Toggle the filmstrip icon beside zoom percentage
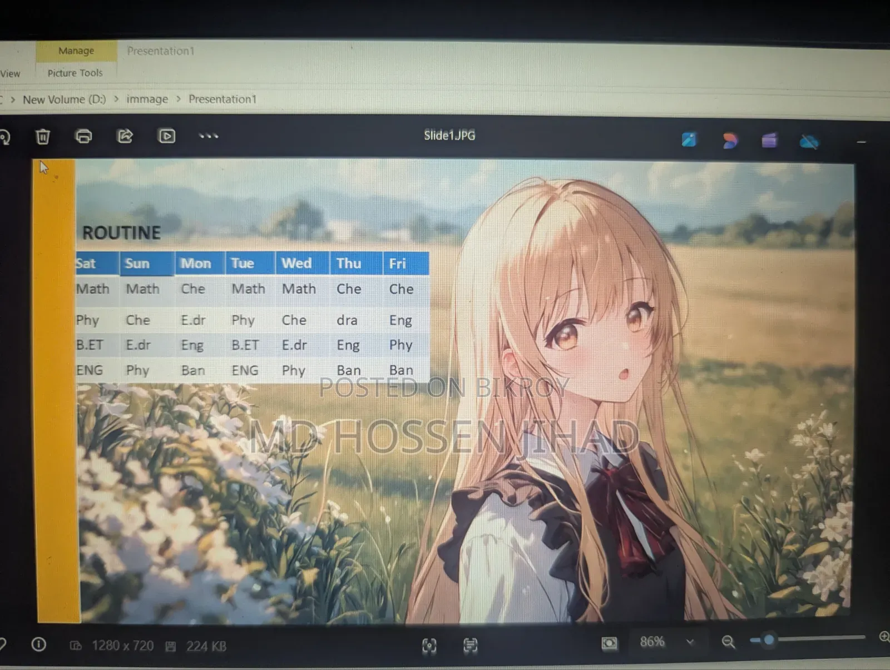Screen dimensions: 890x670 tap(609, 643)
